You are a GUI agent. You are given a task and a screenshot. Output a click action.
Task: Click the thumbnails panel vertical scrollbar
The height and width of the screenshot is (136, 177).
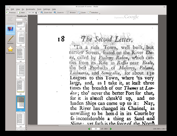point(26,76)
